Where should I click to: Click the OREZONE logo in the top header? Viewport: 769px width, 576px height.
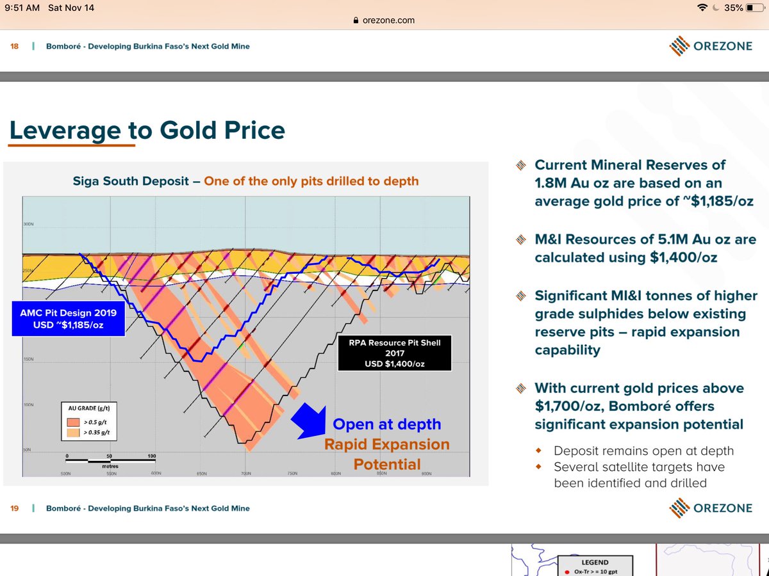coord(711,45)
